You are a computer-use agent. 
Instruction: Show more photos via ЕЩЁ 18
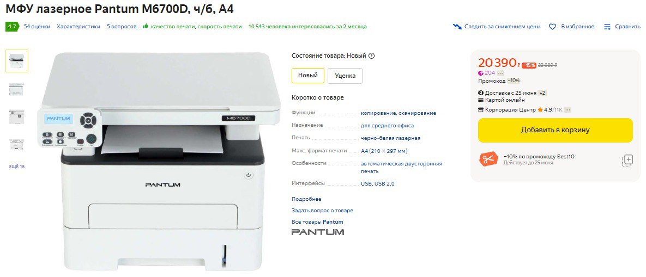click(17, 167)
